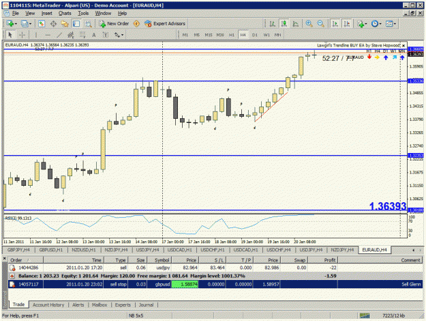This screenshot has width=426, height=321.
Task: Click the Indicators list icon
Action: (361, 24)
